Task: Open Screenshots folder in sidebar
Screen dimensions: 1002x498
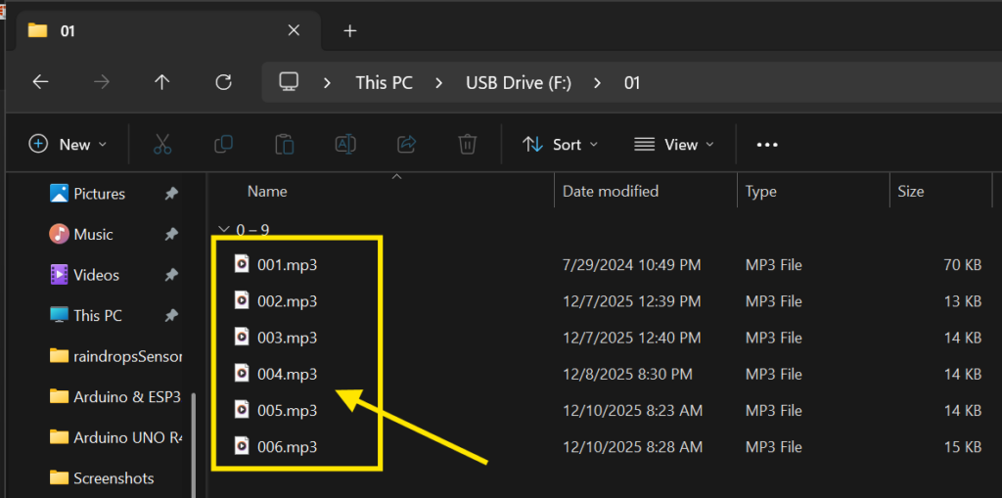Action: 114,478
